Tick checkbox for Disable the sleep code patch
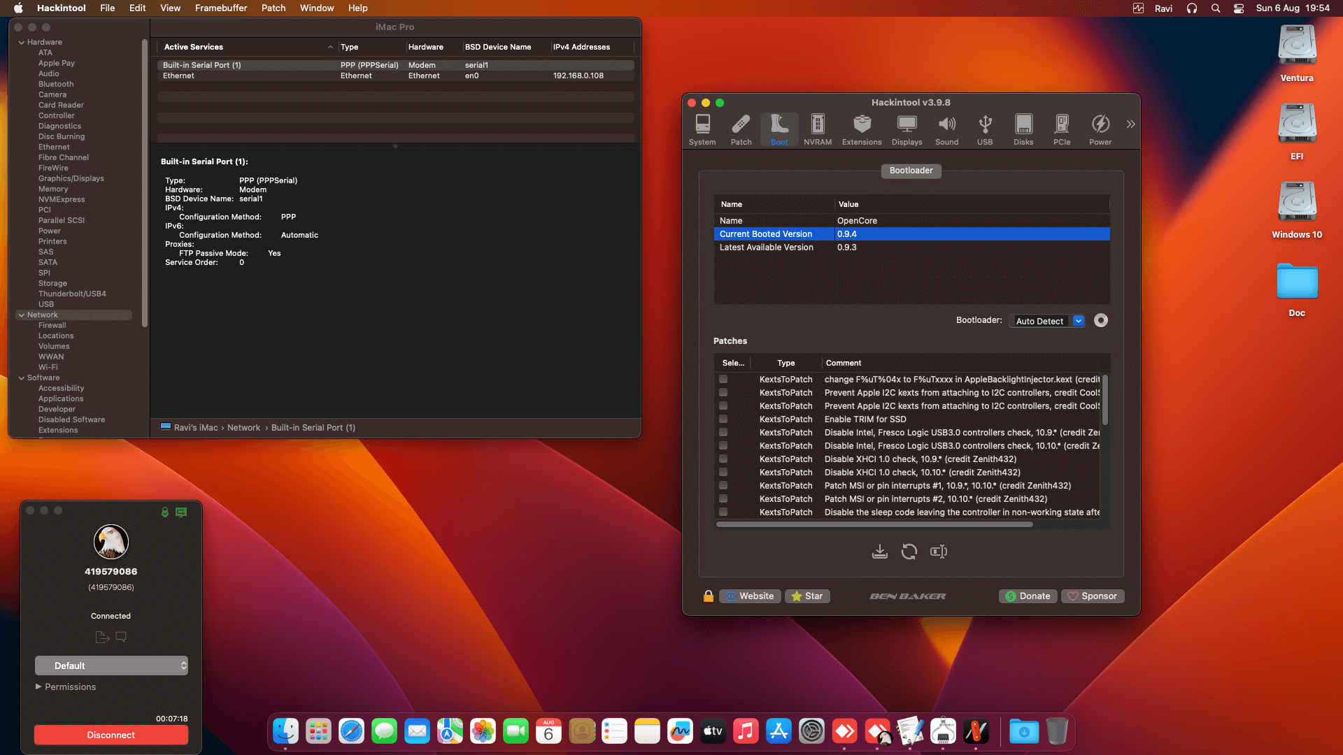The width and height of the screenshot is (1343, 755). (723, 512)
